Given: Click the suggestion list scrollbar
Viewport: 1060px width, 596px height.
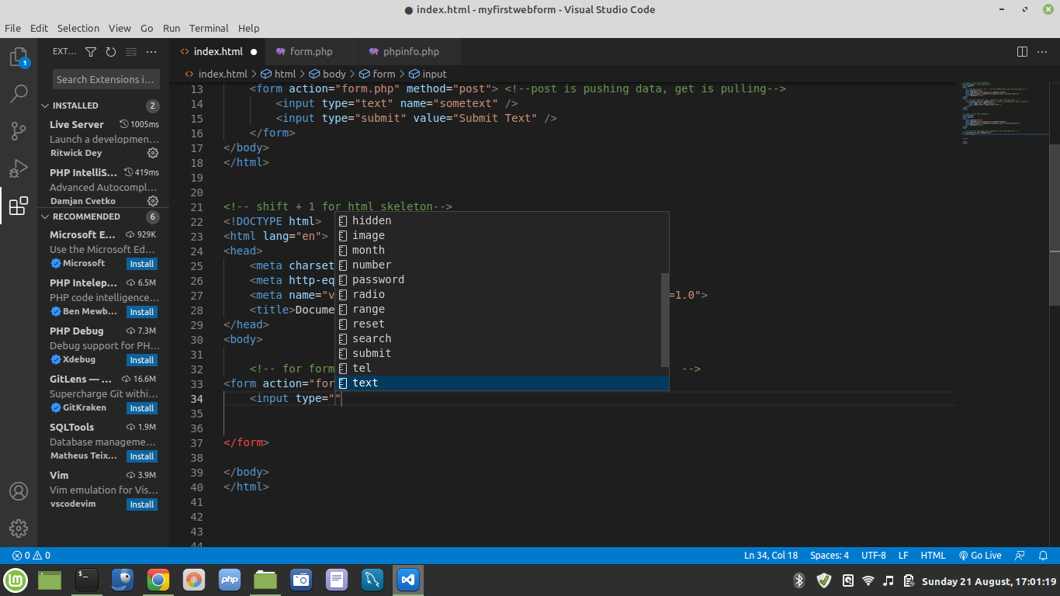Looking at the screenshot, I should 664,319.
